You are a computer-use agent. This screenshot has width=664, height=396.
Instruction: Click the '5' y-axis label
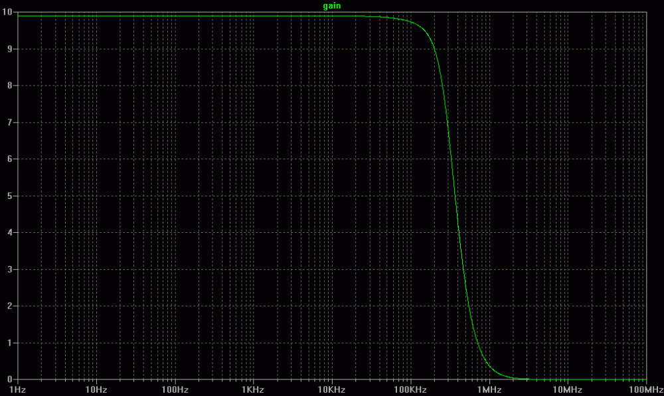click(x=10, y=196)
